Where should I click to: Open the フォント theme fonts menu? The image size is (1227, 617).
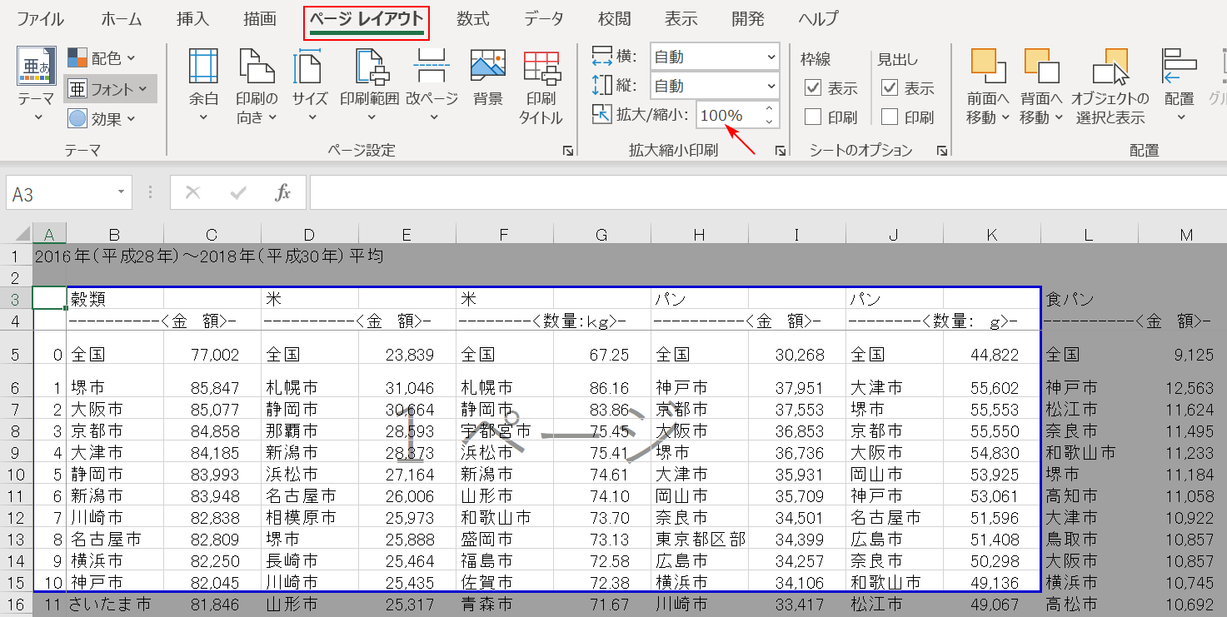(110, 88)
